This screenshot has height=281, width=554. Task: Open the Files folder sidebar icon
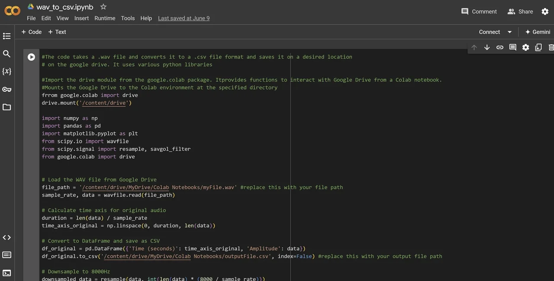click(x=6, y=107)
